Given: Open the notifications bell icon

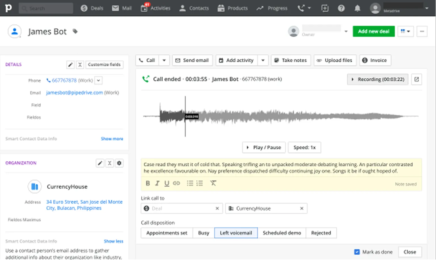Looking at the screenshot, I should click(x=357, y=8).
